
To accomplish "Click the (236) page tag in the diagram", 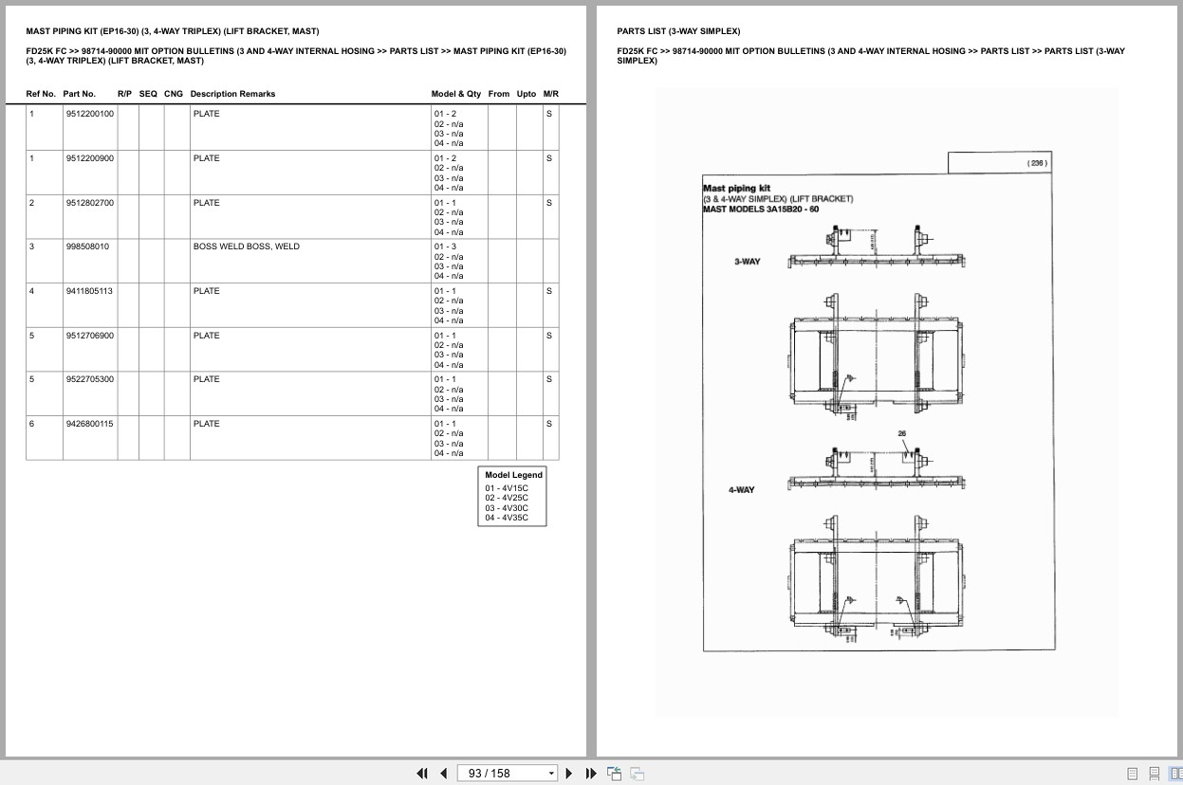I will click(1037, 163).
